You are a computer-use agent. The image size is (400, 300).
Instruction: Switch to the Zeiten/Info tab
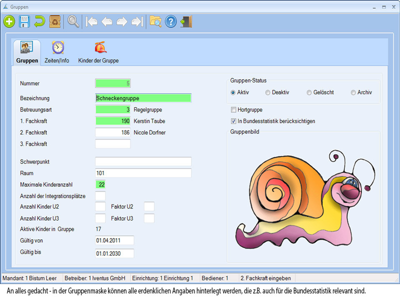(x=57, y=52)
